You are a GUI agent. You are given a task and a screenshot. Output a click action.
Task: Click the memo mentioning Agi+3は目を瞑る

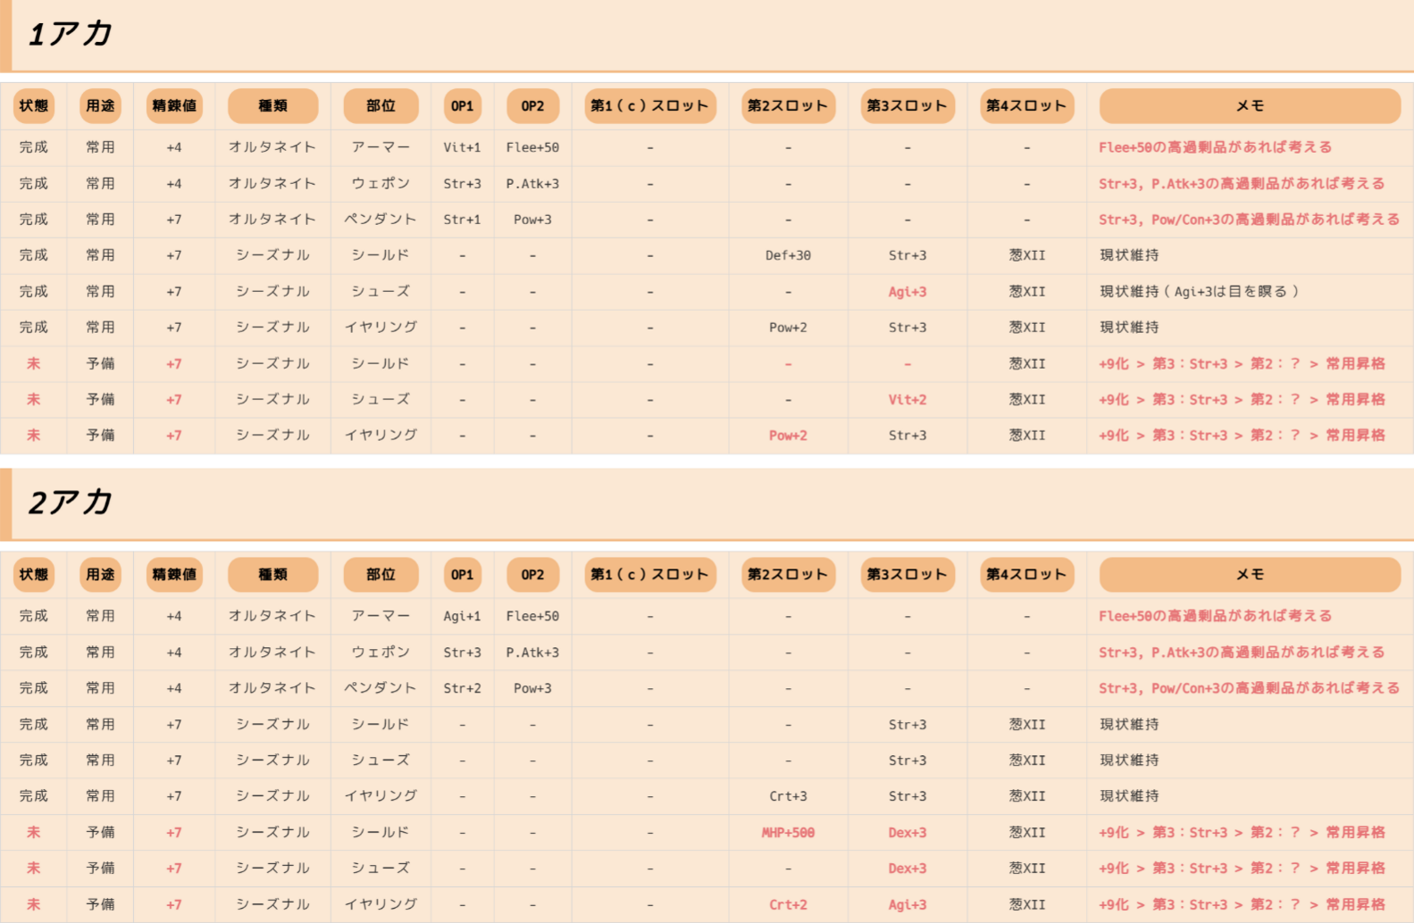(1199, 292)
